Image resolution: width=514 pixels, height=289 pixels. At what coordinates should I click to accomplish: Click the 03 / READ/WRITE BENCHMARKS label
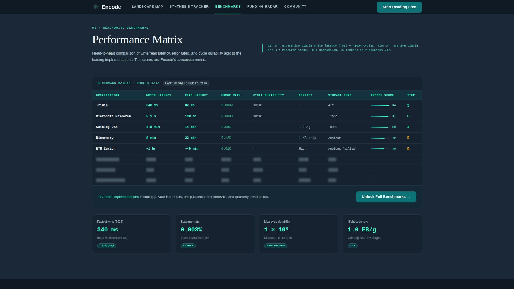tap(120, 28)
